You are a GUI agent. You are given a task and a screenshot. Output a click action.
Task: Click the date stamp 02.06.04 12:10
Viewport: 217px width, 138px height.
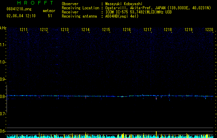pos(21,16)
